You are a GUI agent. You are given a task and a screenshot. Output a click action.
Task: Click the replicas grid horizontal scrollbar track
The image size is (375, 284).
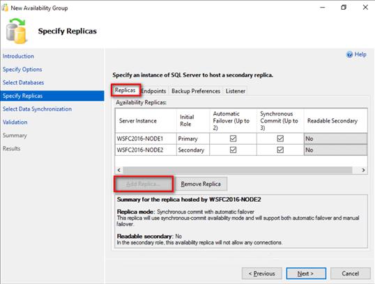(238, 170)
